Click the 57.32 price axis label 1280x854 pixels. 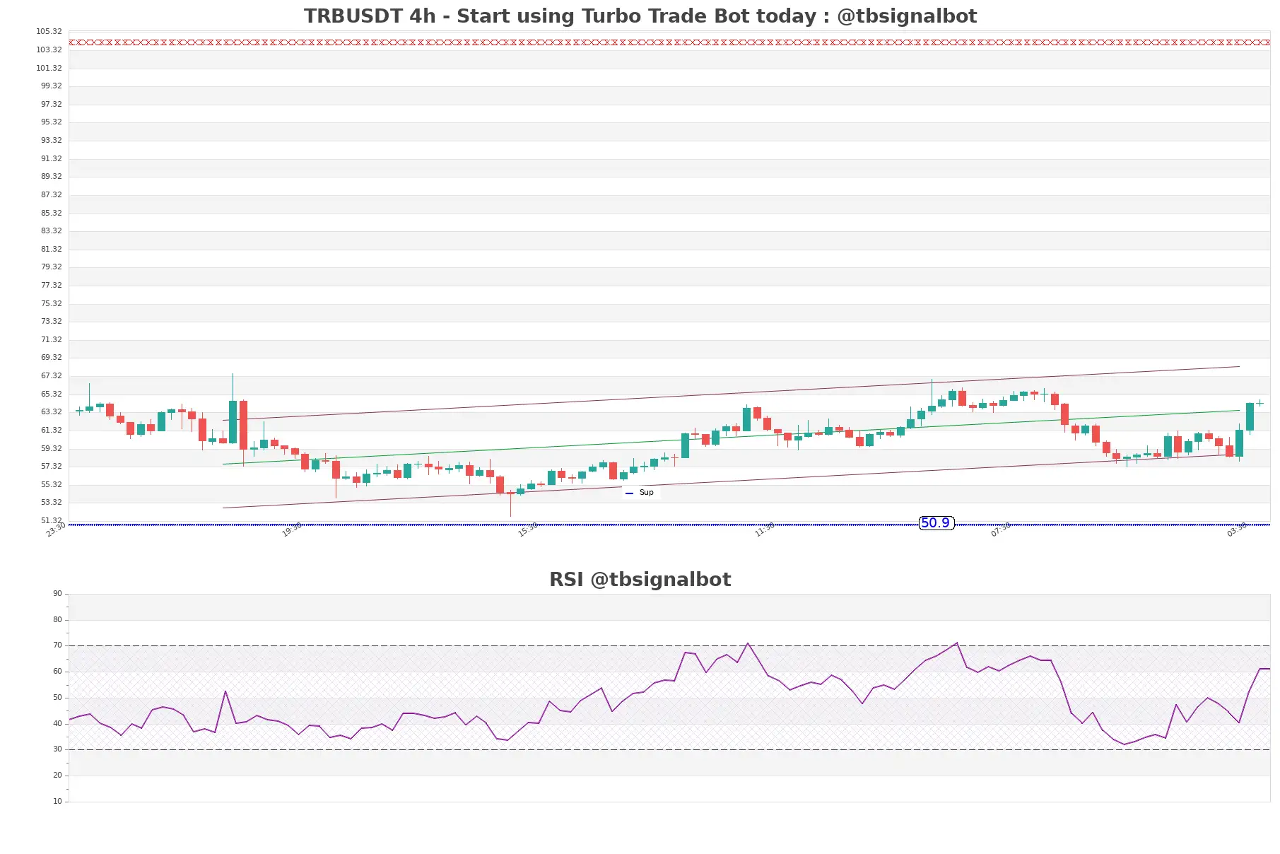click(52, 467)
